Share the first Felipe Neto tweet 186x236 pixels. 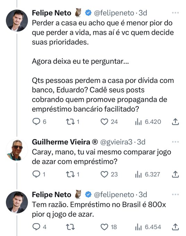point(175,122)
